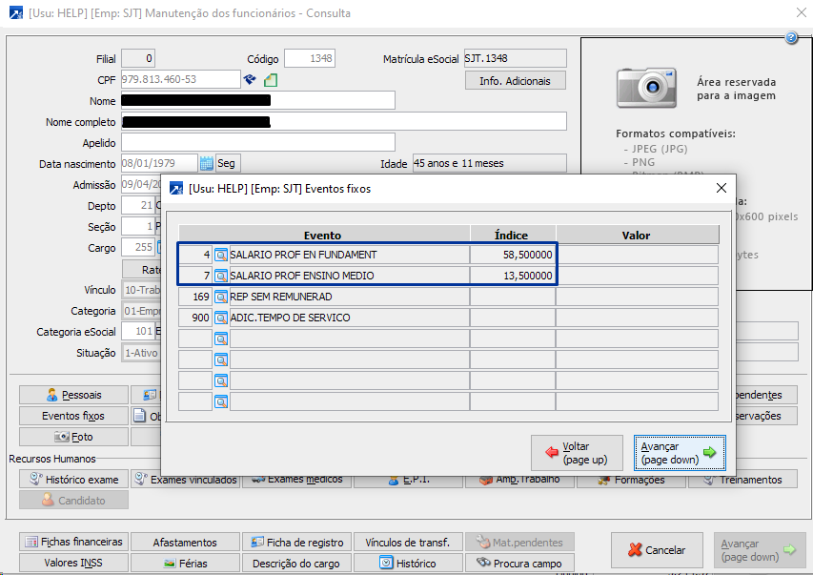
Task: Open the Pessoais section
Action: (73, 395)
